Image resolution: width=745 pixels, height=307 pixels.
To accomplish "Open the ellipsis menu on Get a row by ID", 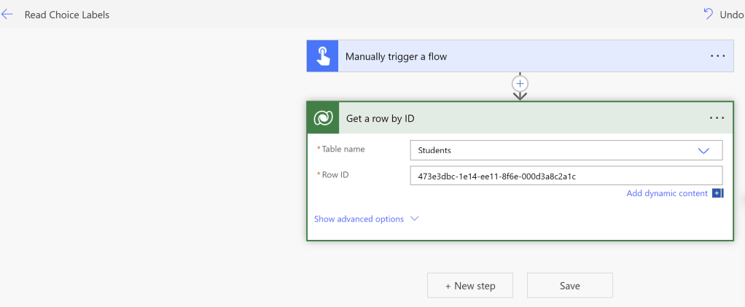I will [717, 118].
